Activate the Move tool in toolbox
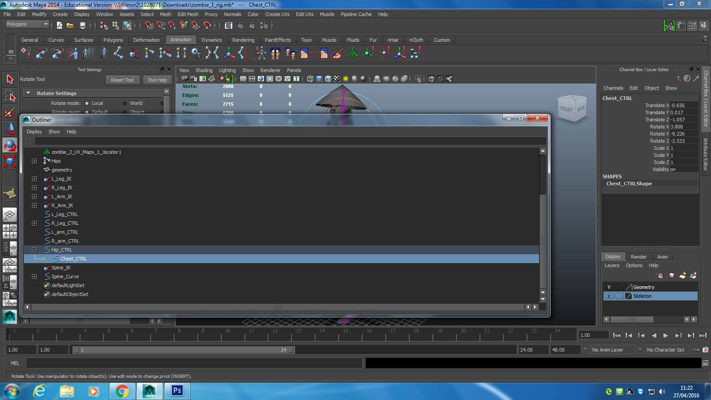 pos(10,128)
